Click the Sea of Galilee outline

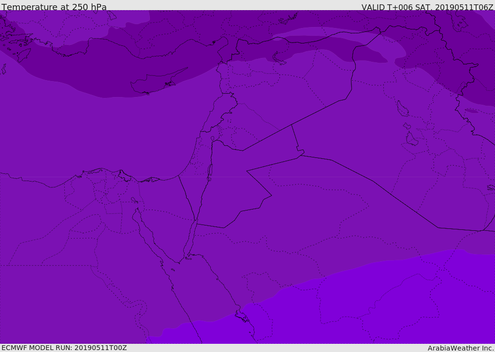(213, 139)
